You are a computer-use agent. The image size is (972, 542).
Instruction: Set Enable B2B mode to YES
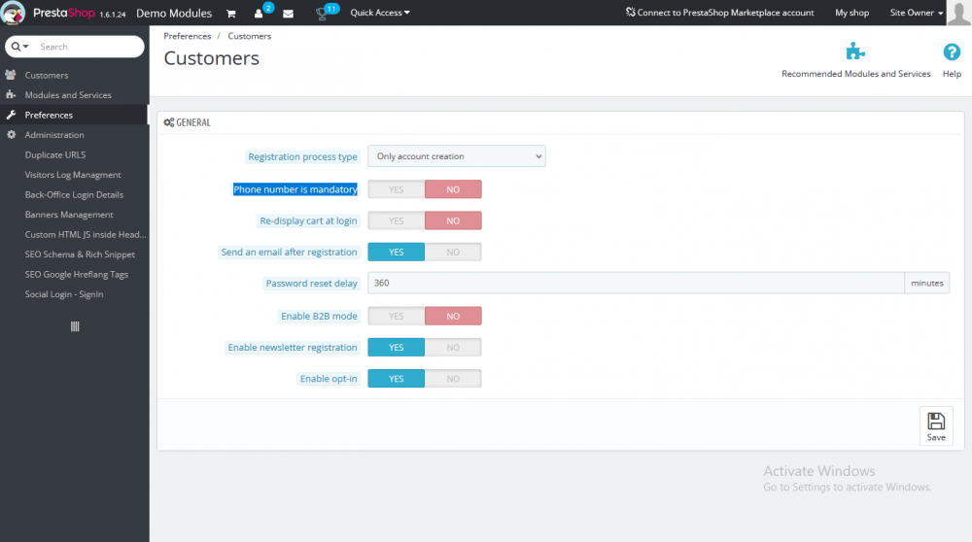[x=397, y=316]
